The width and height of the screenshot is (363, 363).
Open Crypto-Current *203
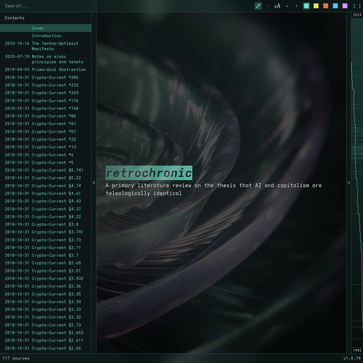coord(46,93)
